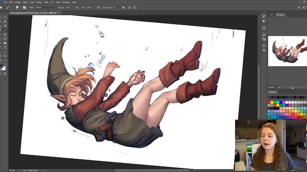Toggle the Brush Settings panel icon
The width and height of the screenshot is (307, 172).
tap(24, 8)
